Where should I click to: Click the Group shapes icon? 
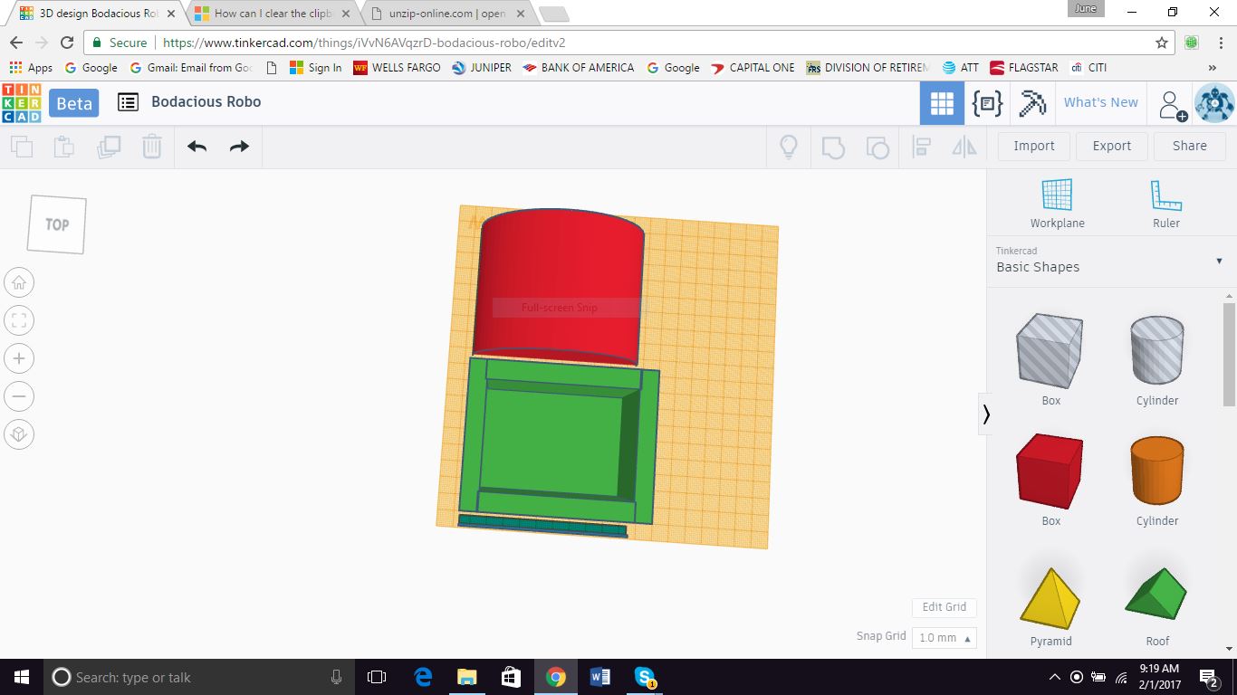(833, 147)
